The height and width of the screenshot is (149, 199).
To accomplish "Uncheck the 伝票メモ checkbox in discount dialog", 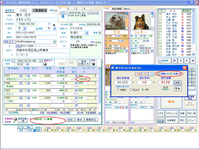I will tap(171, 74).
